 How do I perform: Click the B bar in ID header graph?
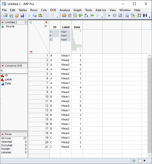click(x=54, y=35)
